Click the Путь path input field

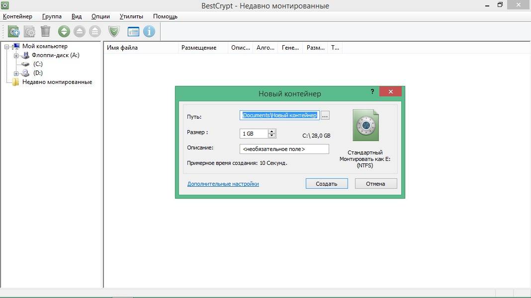279,115
